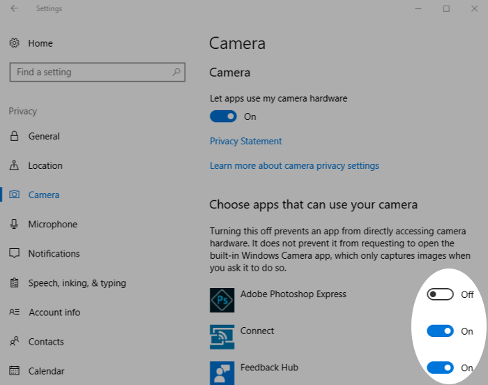Select the Camera privacy section
488x385 pixels.
44,195
